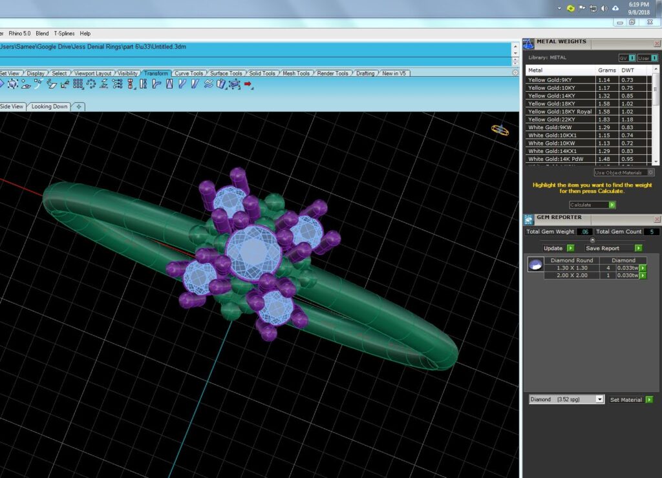
Task: Click the Bend transform tool icon
Action: 156,84
